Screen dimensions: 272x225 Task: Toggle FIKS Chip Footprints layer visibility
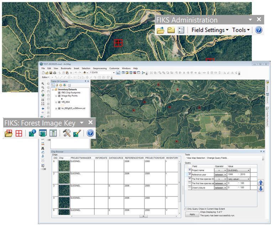[59, 93]
